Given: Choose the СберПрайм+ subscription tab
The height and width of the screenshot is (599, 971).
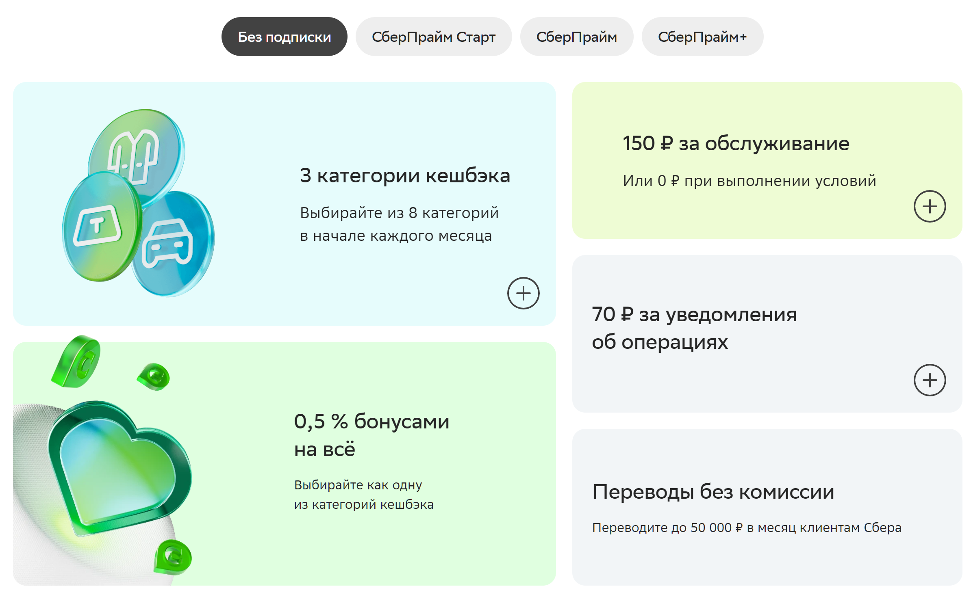Looking at the screenshot, I should tap(702, 37).
